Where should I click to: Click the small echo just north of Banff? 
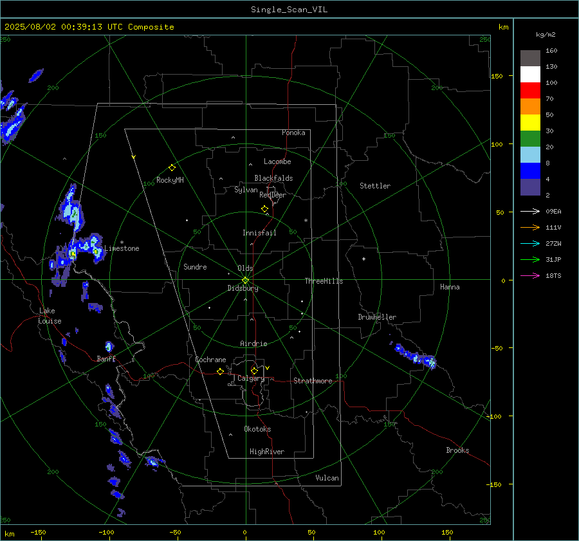click(109, 346)
